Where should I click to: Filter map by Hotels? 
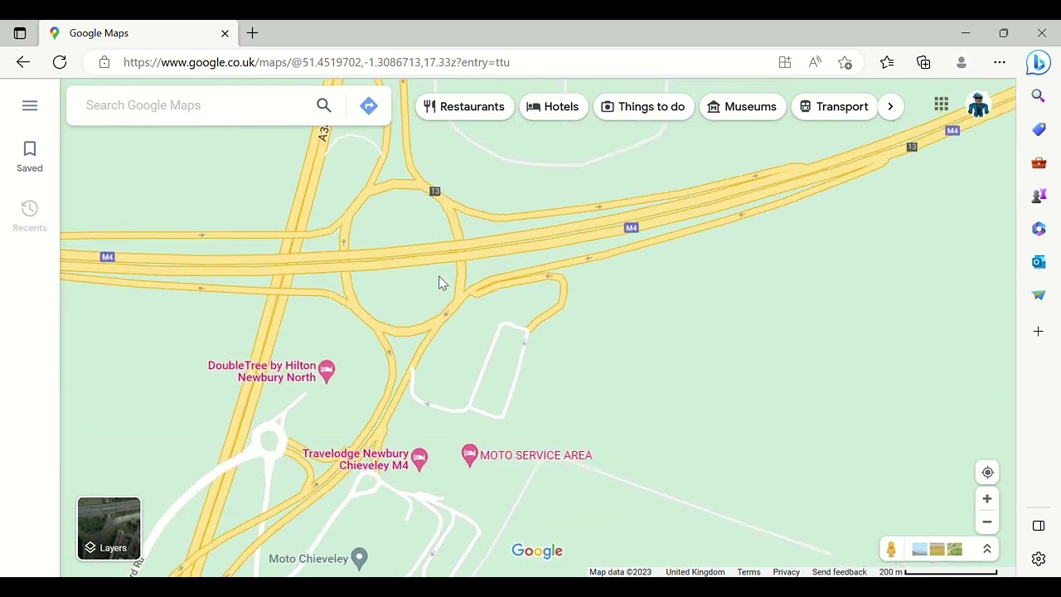(x=554, y=106)
